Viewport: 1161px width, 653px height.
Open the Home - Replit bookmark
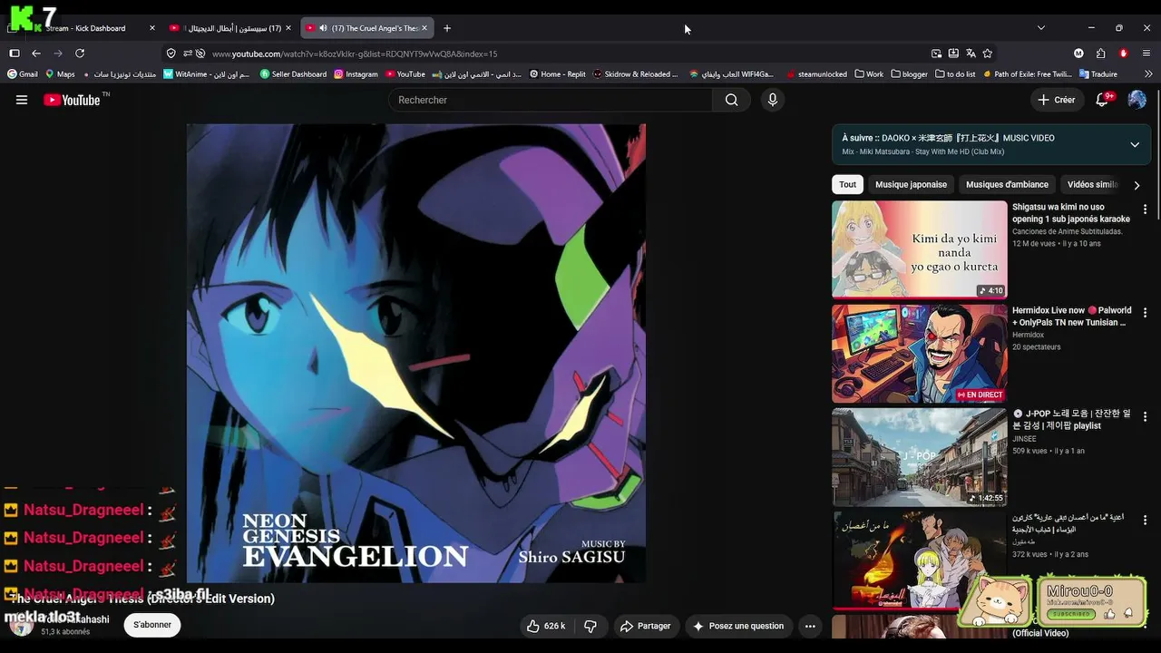(558, 74)
